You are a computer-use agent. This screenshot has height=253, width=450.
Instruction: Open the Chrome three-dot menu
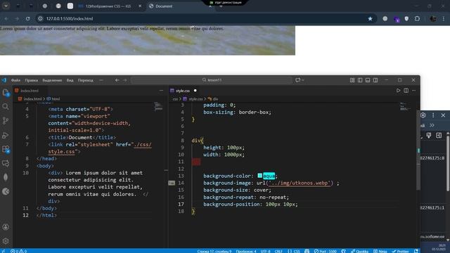coord(444,19)
